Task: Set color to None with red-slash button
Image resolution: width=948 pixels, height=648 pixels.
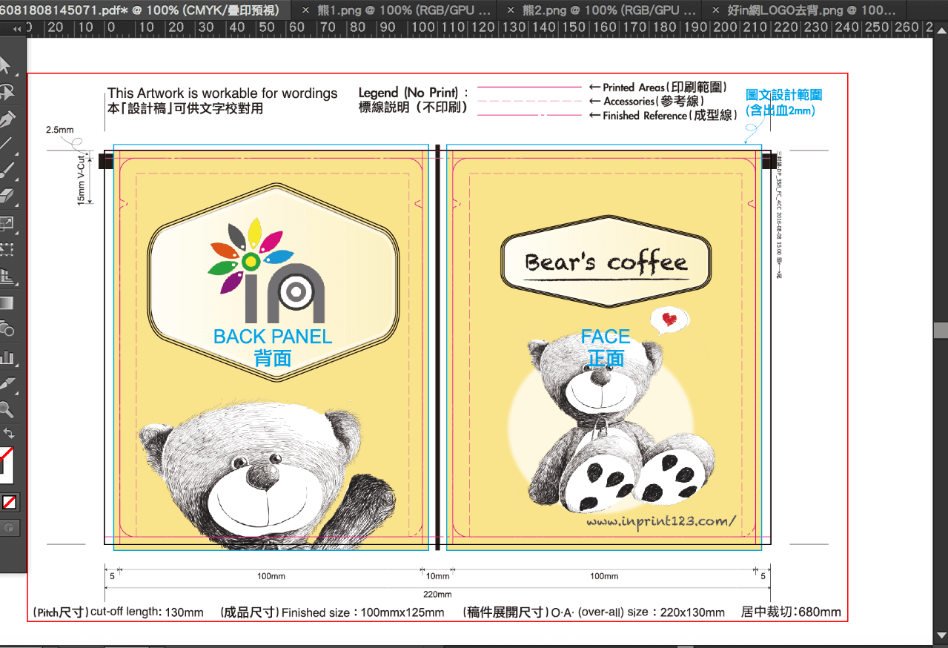Action: pos(10,503)
